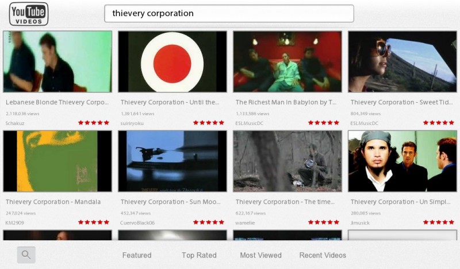Play the Sun Moo... turntable thumbnail
The width and height of the screenshot is (460, 269).
(172, 161)
